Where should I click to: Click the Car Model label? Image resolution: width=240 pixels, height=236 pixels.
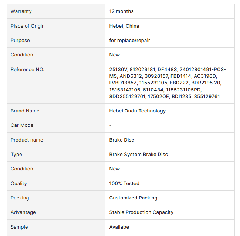[x=23, y=125]
